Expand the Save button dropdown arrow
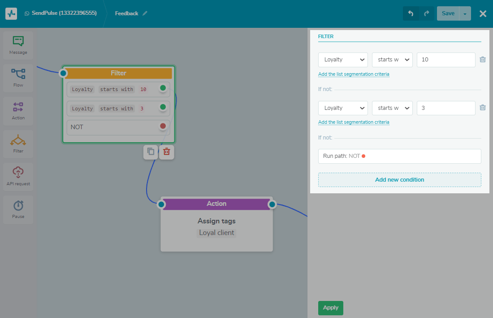Image resolution: width=493 pixels, height=318 pixels. pyautogui.click(x=465, y=13)
